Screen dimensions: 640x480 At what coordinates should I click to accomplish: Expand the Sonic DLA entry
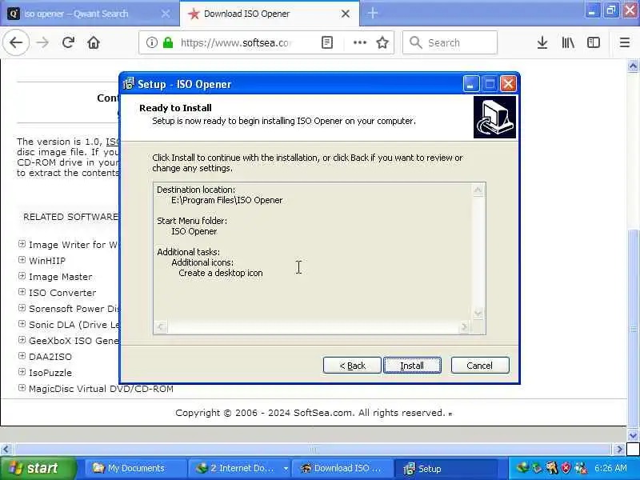pyautogui.click(x=22, y=324)
